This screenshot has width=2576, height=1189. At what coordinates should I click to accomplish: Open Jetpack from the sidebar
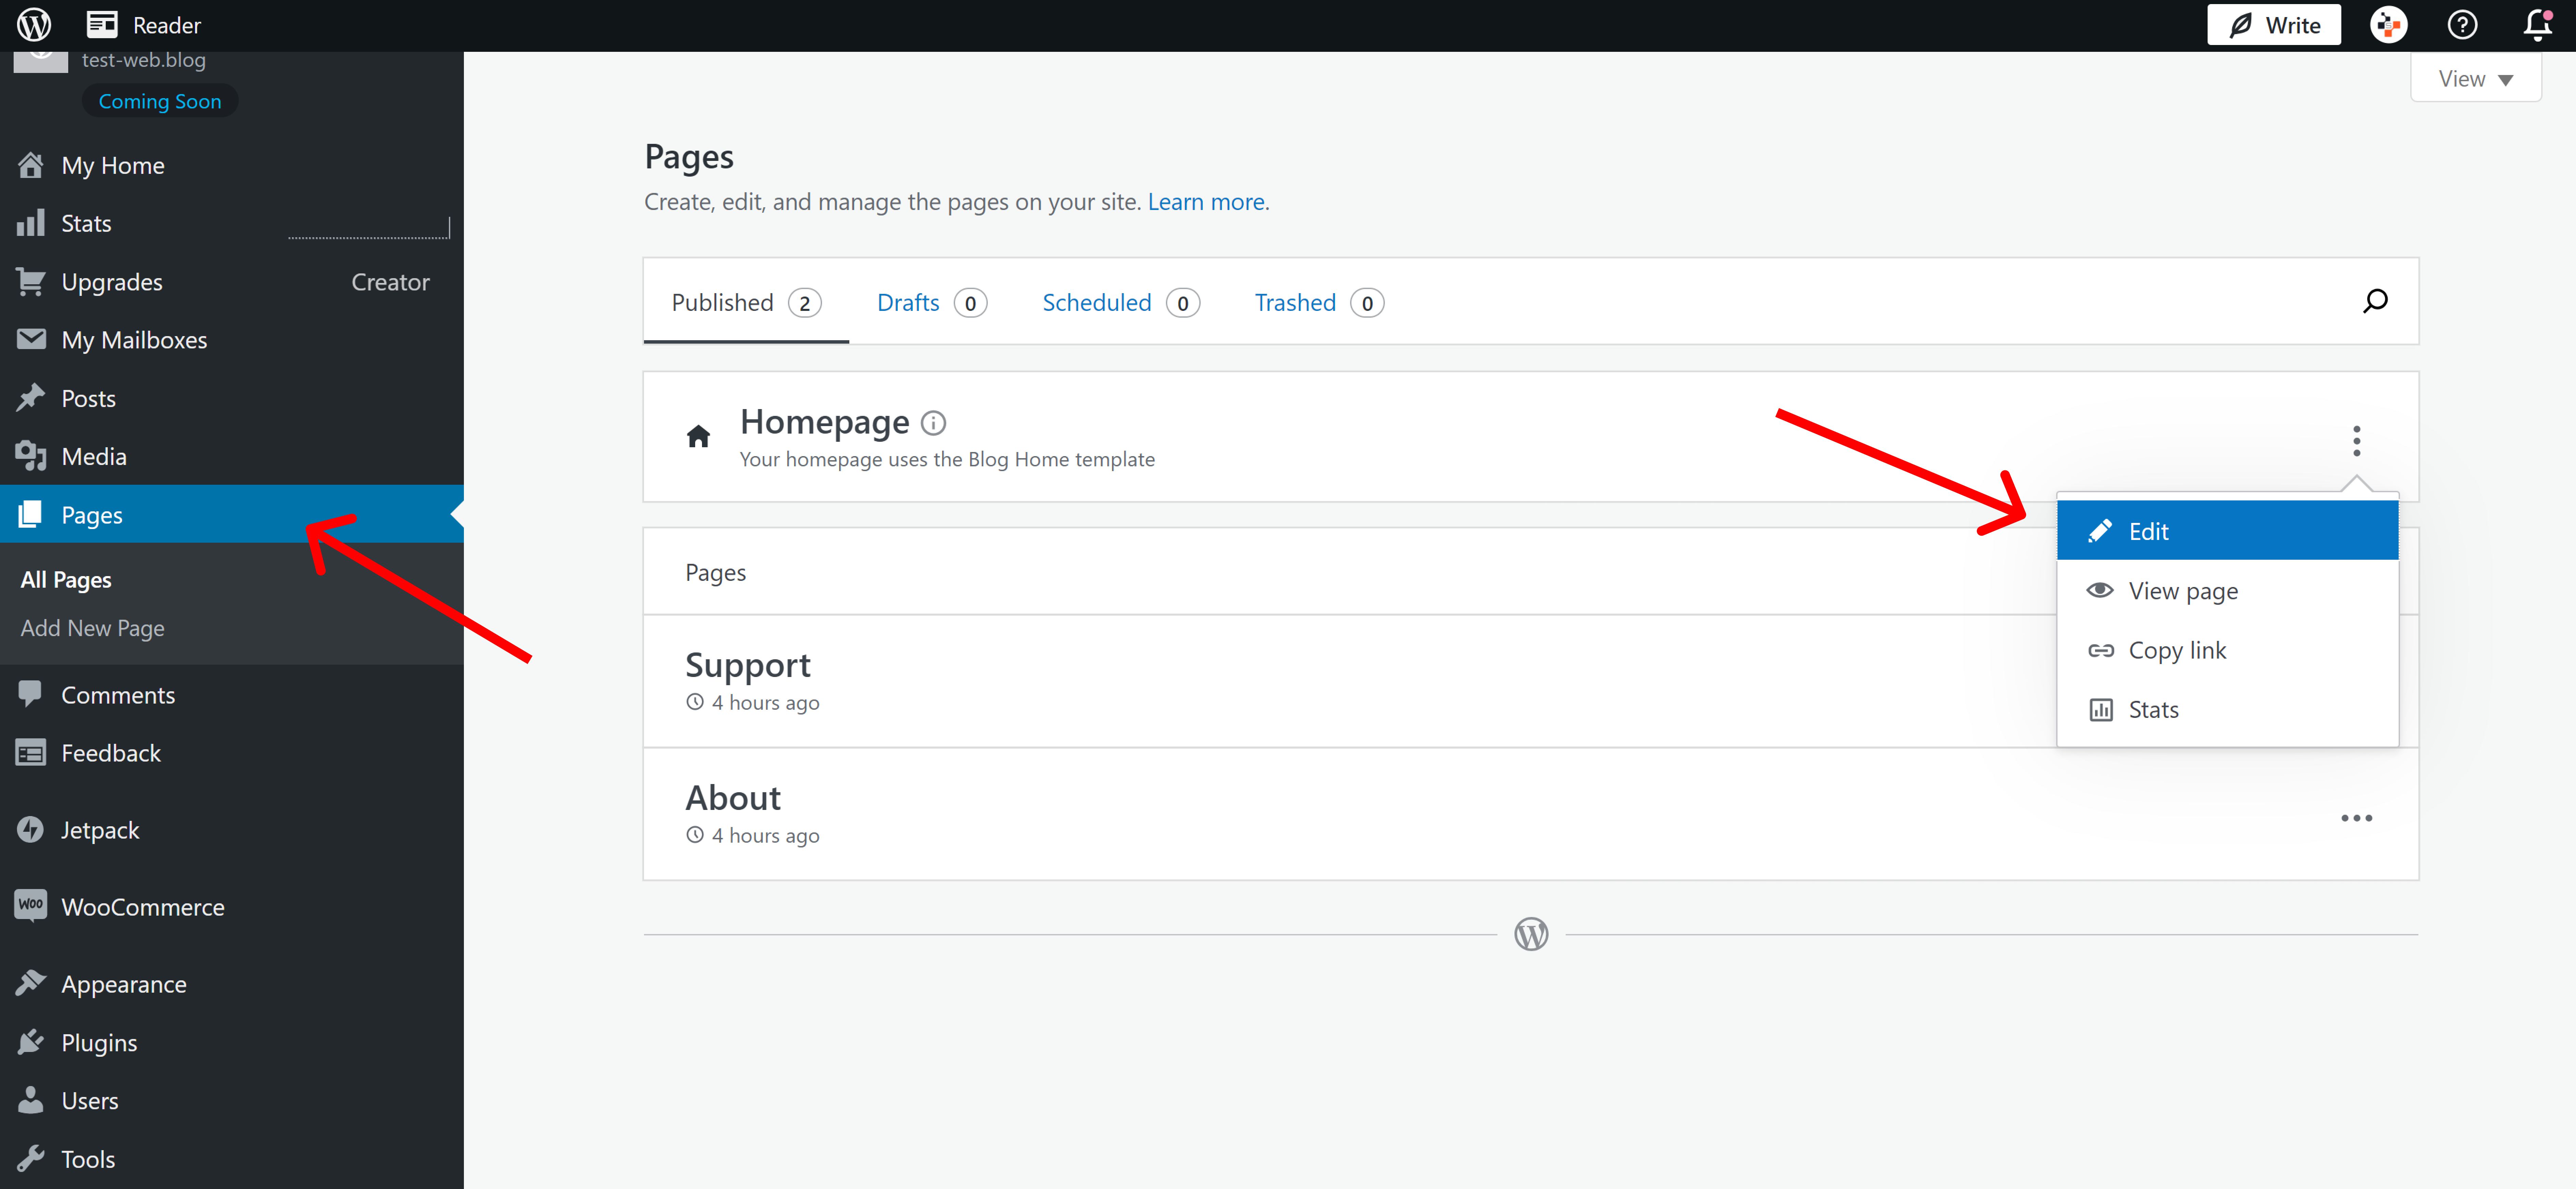point(100,829)
